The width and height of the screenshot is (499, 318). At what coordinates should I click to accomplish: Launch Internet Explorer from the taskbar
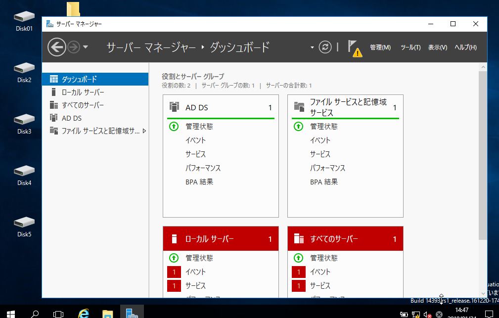pyautogui.click(x=84, y=313)
